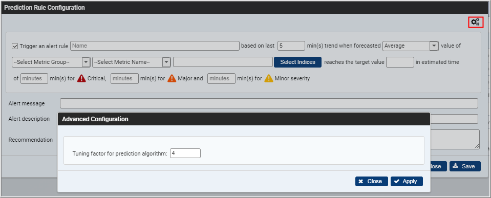Click the Tuning factor for prediction algorithm label
Image resolution: width=491 pixels, height=198 pixels.
coord(120,153)
